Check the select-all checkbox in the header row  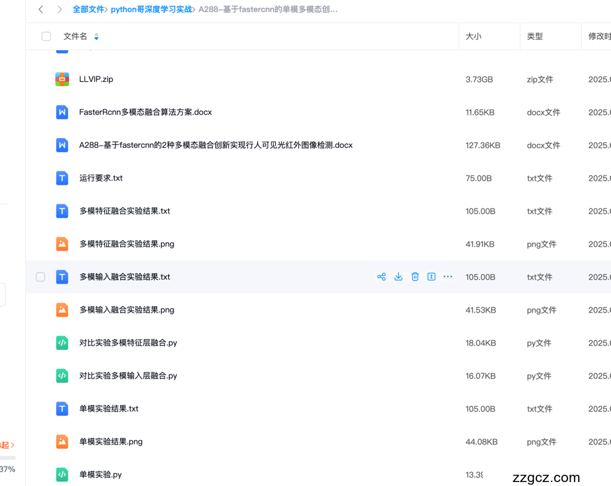[46, 36]
